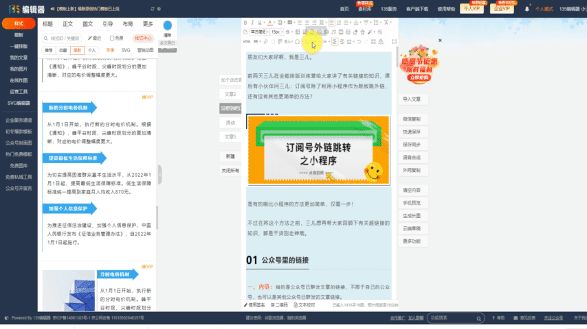Focus the 功能搜索 field in footer
Viewport: 587px width, 329px height.
(x=455, y=318)
